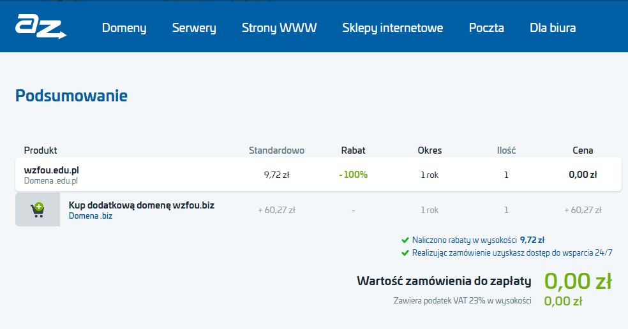Click the '1 rok' period for wzfou.edu.pl
Screen dimensions: 628x329
click(430, 175)
